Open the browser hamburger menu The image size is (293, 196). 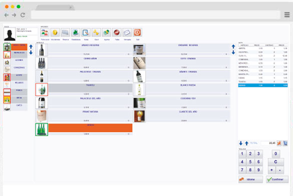tap(287, 14)
